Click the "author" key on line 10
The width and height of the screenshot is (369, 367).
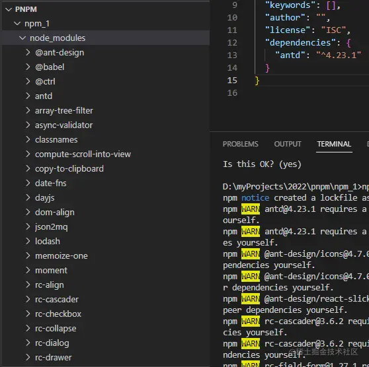coord(285,18)
